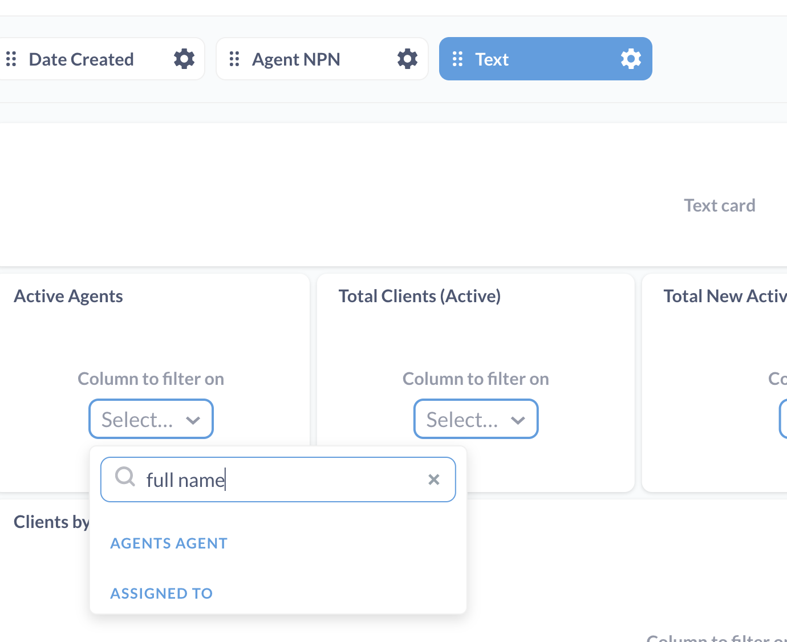Click the 'Clients by' card title
Image resolution: width=787 pixels, height=642 pixels.
tap(51, 522)
